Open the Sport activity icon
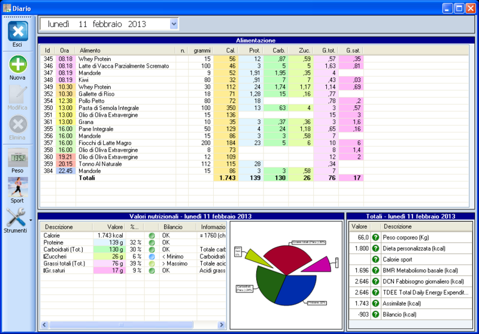The image size is (479, 334). [18, 187]
